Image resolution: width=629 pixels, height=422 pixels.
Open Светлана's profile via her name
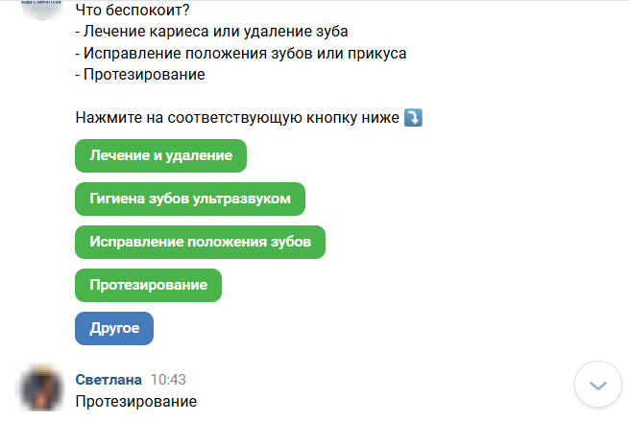[109, 379]
